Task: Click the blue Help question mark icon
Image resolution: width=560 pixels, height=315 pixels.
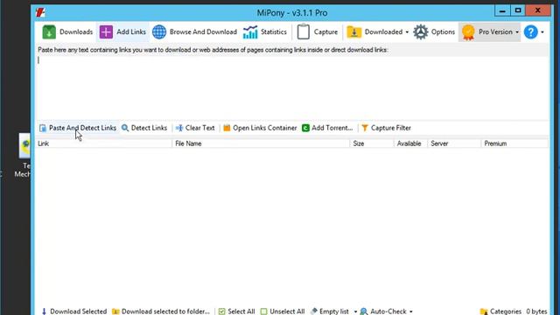Action: tap(531, 32)
